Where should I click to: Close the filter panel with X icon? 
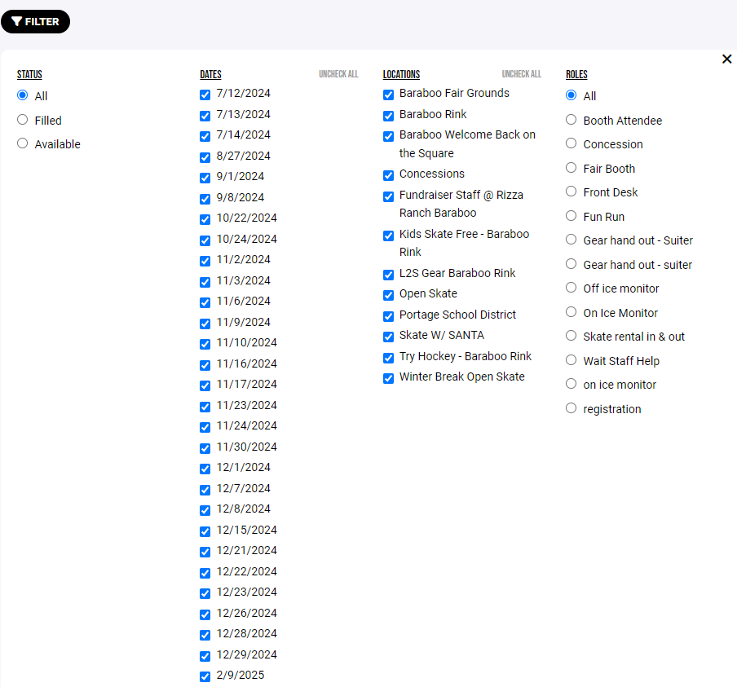(726, 59)
